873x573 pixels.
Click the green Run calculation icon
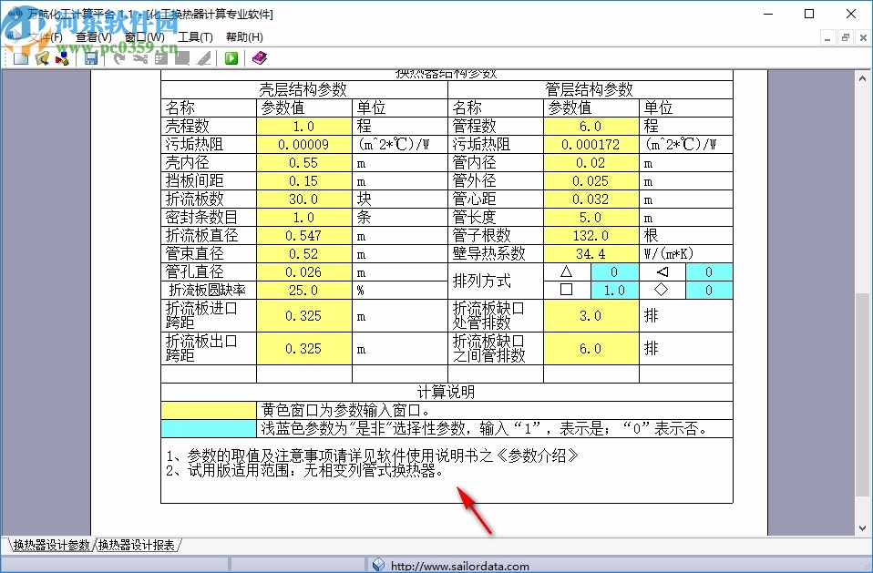(x=231, y=58)
